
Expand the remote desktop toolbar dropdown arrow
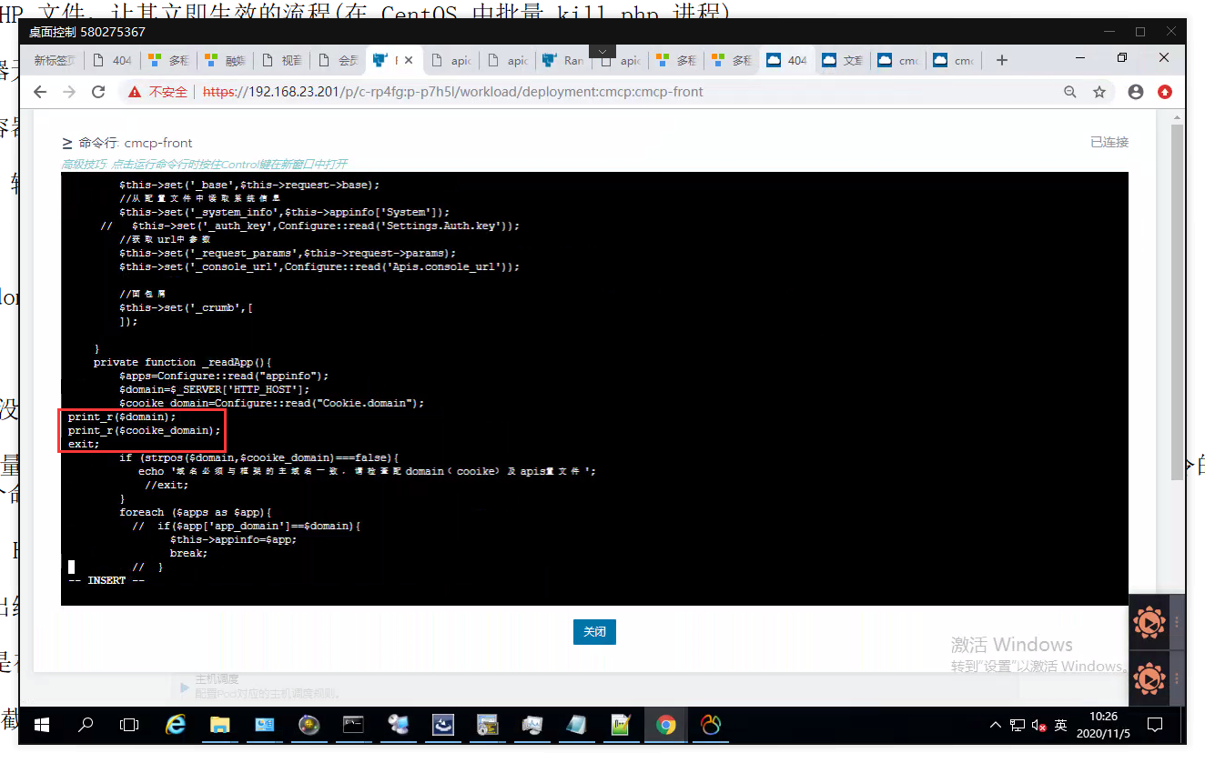coord(602,51)
